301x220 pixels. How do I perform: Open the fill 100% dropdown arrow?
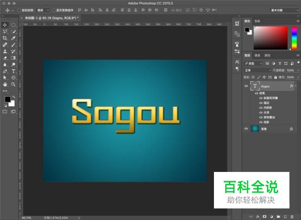point(298,77)
